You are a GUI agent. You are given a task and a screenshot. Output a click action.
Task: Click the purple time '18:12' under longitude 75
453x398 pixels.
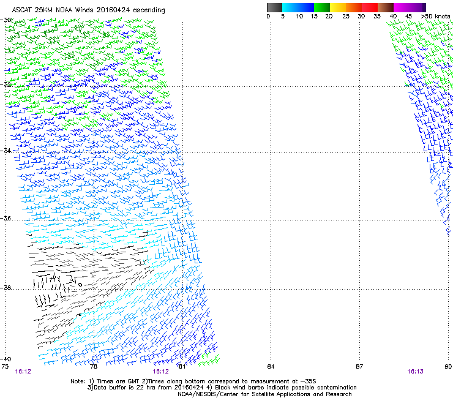(23, 372)
